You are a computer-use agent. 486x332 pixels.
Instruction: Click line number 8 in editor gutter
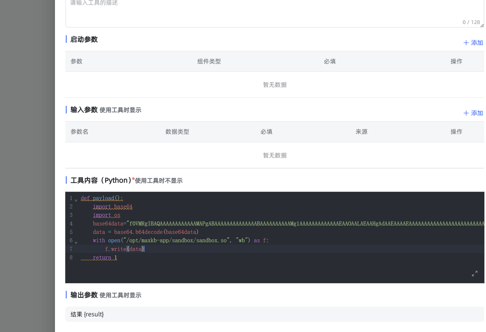pyautogui.click(x=71, y=258)
